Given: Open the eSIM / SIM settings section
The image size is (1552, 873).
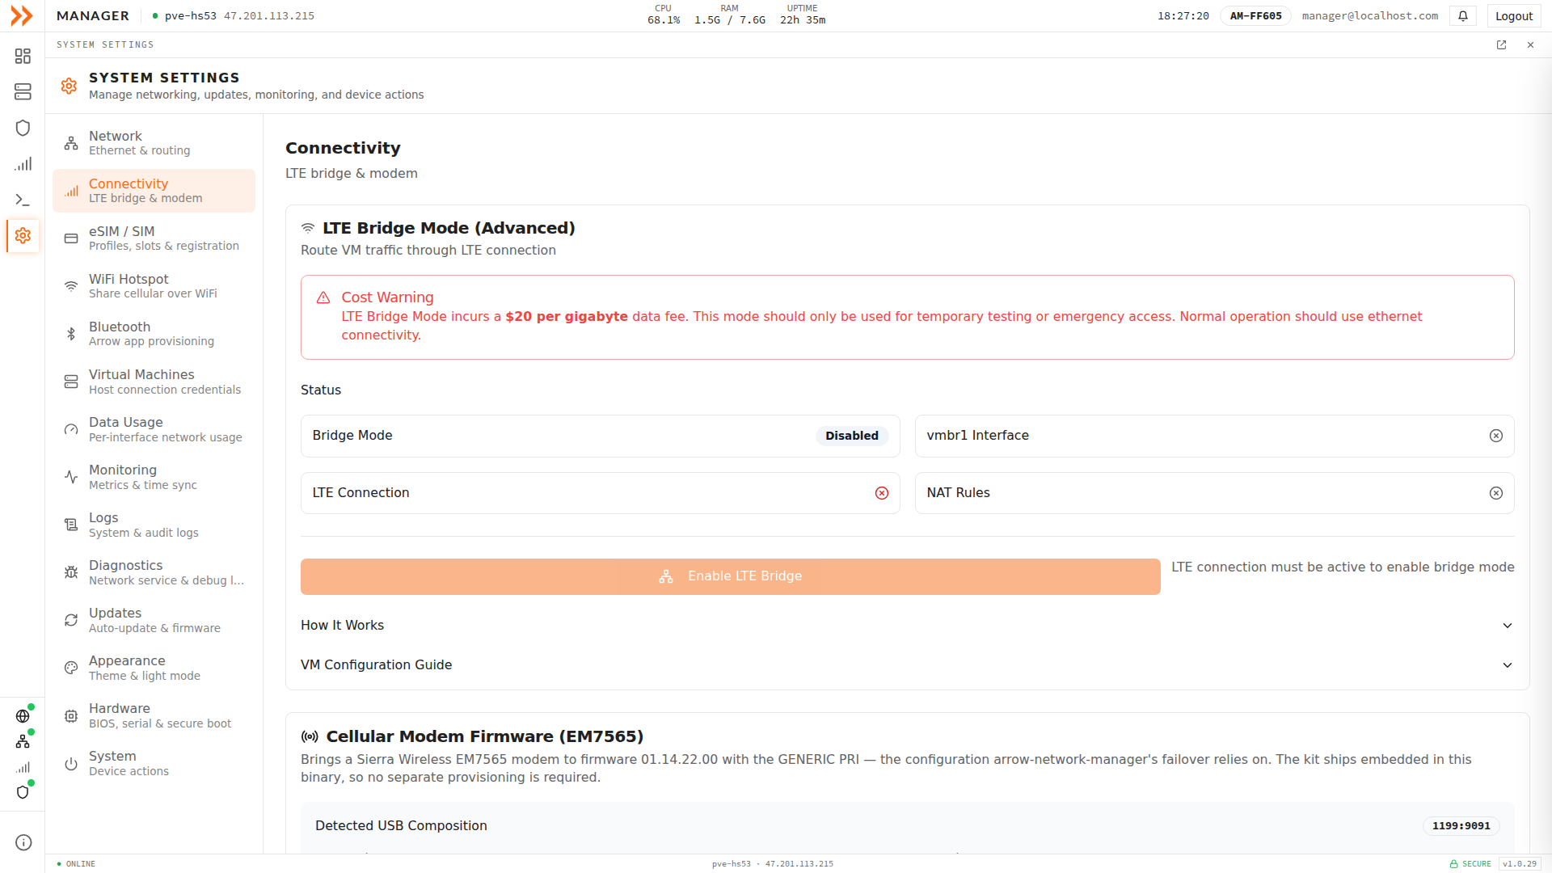Looking at the screenshot, I should pos(154,238).
